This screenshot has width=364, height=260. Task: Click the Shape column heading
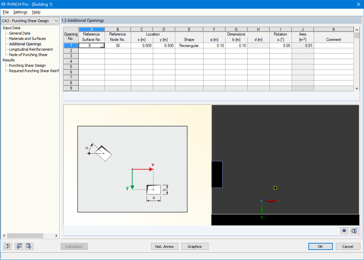(x=189, y=40)
